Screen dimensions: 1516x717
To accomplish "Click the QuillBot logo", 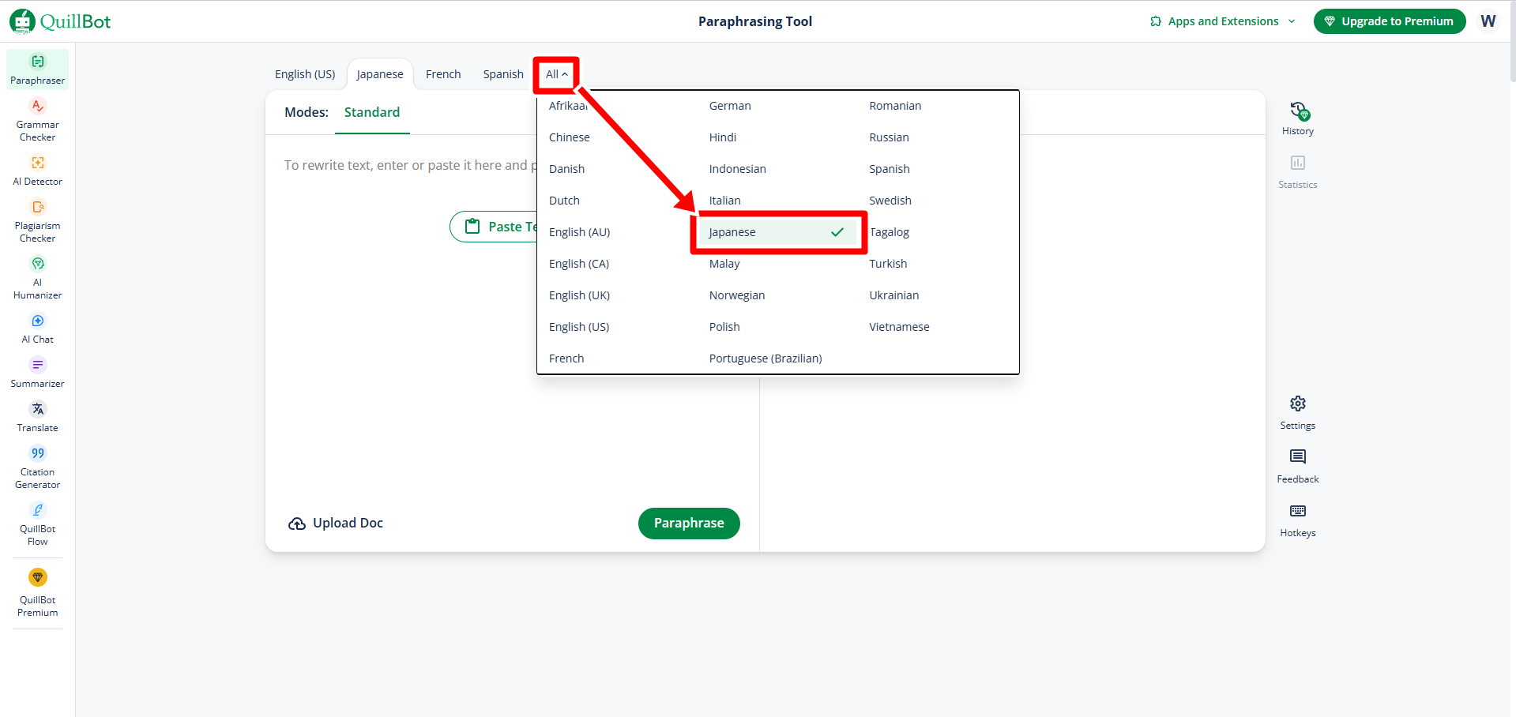I will point(60,21).
